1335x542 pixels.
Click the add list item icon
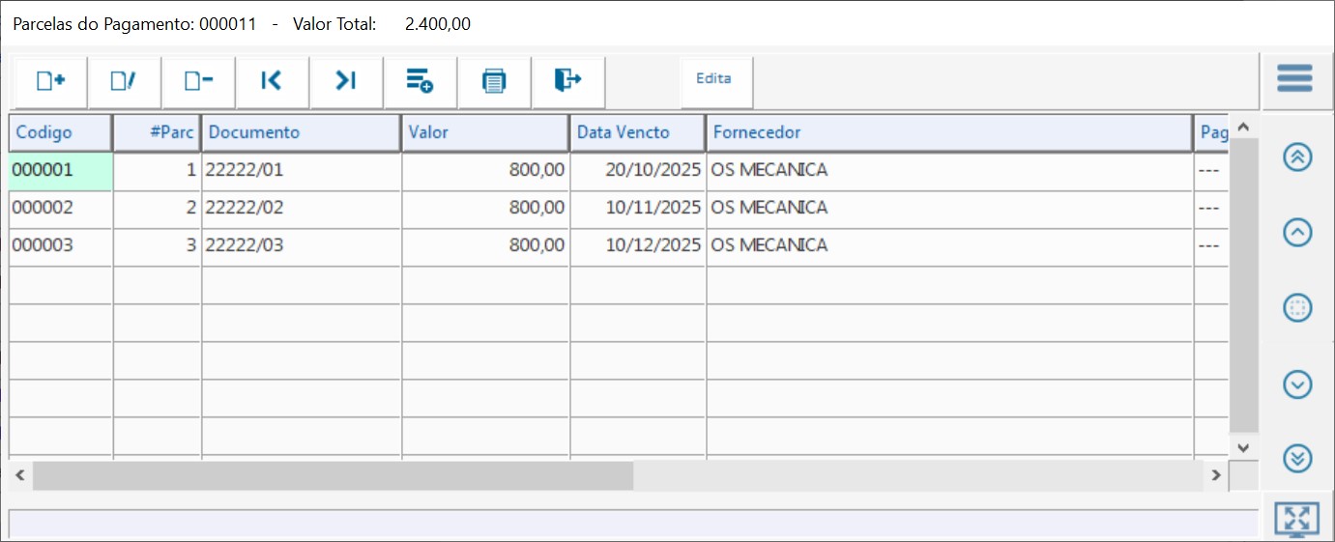(x=420, y=81)
